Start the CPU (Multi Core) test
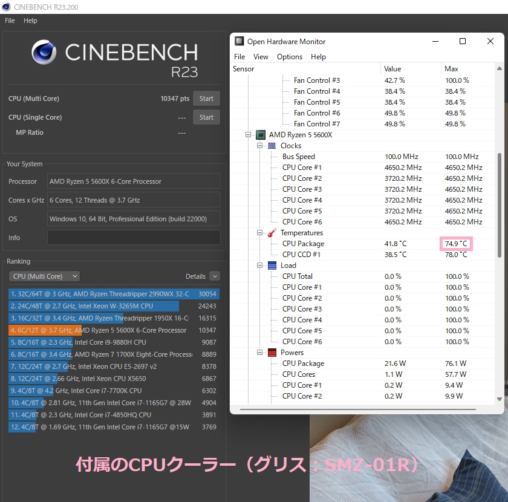 pyautogui.click(x=206, y=99)
